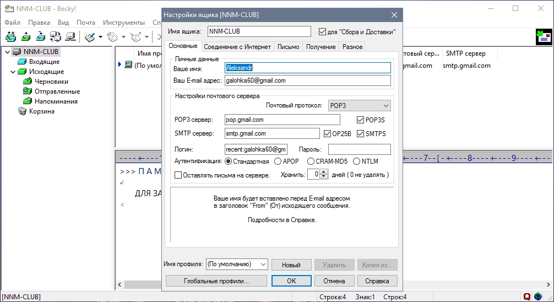Image resolution: width=554 pixels, height=302 pixels.
Task: Click the compose new message pen icon
Action: (90, 37)
